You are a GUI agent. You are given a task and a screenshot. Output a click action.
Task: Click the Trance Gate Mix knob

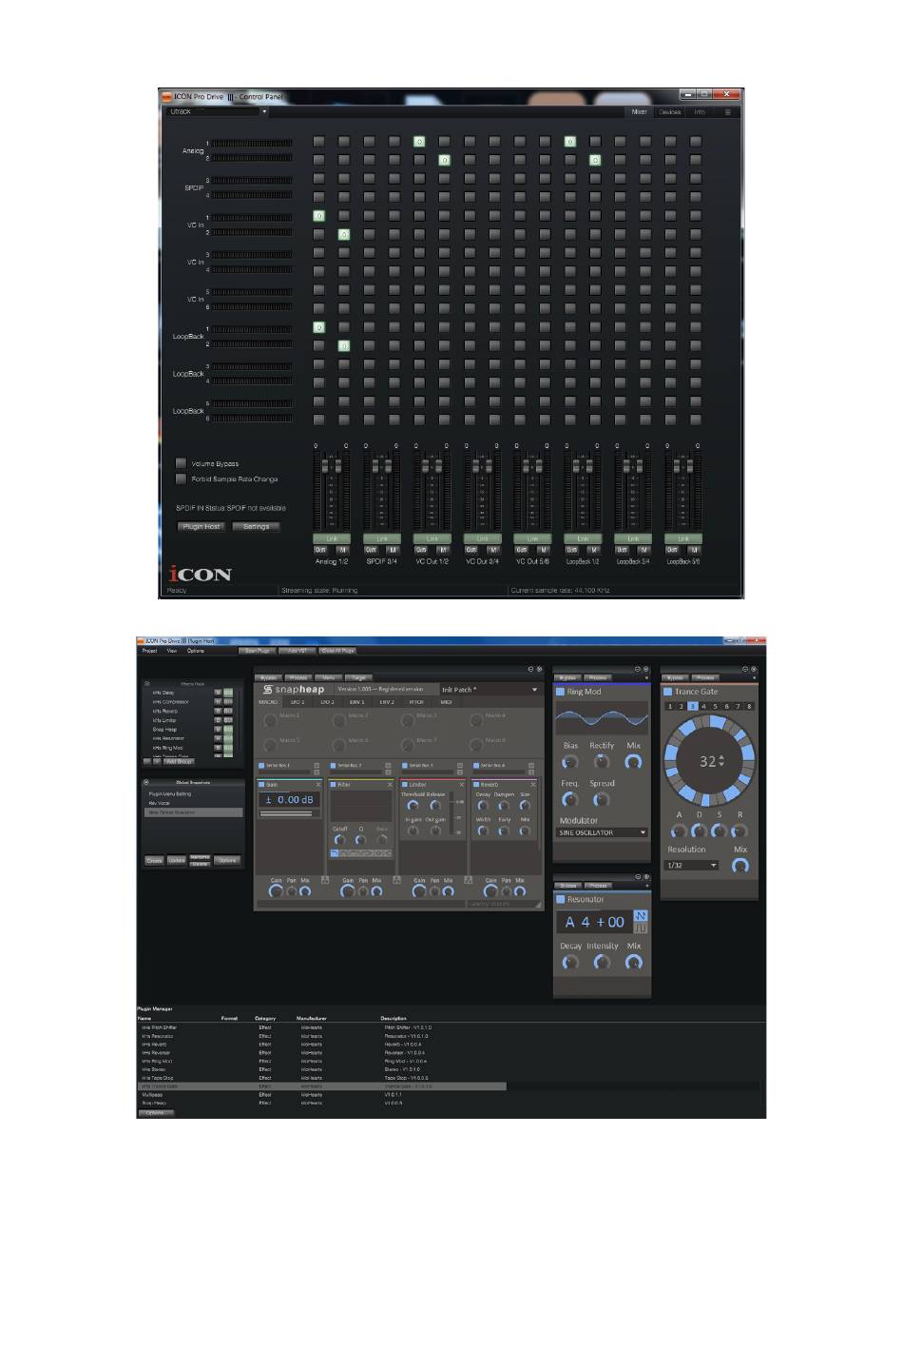click(740, 866)
